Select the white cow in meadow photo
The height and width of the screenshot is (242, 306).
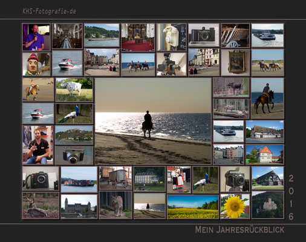tap(74, 90)
